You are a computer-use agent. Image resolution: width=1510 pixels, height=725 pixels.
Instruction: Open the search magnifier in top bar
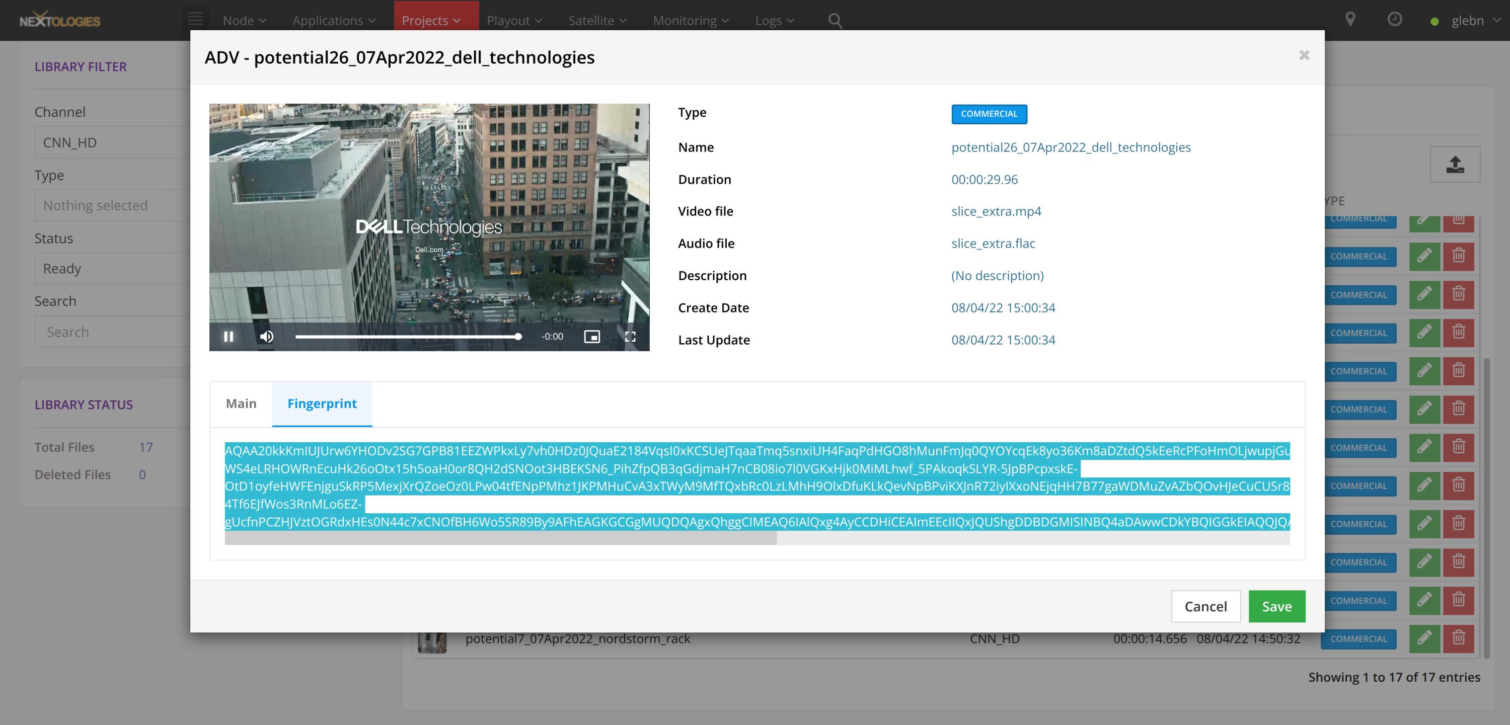click(x=835, y=21)
